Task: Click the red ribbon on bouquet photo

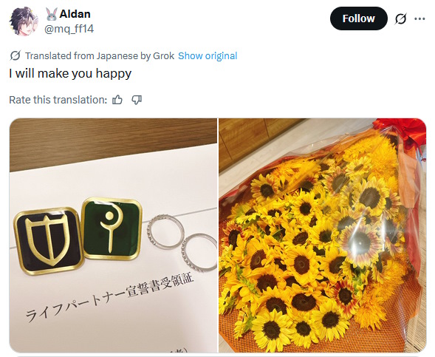Action: [x=401, y=131]
